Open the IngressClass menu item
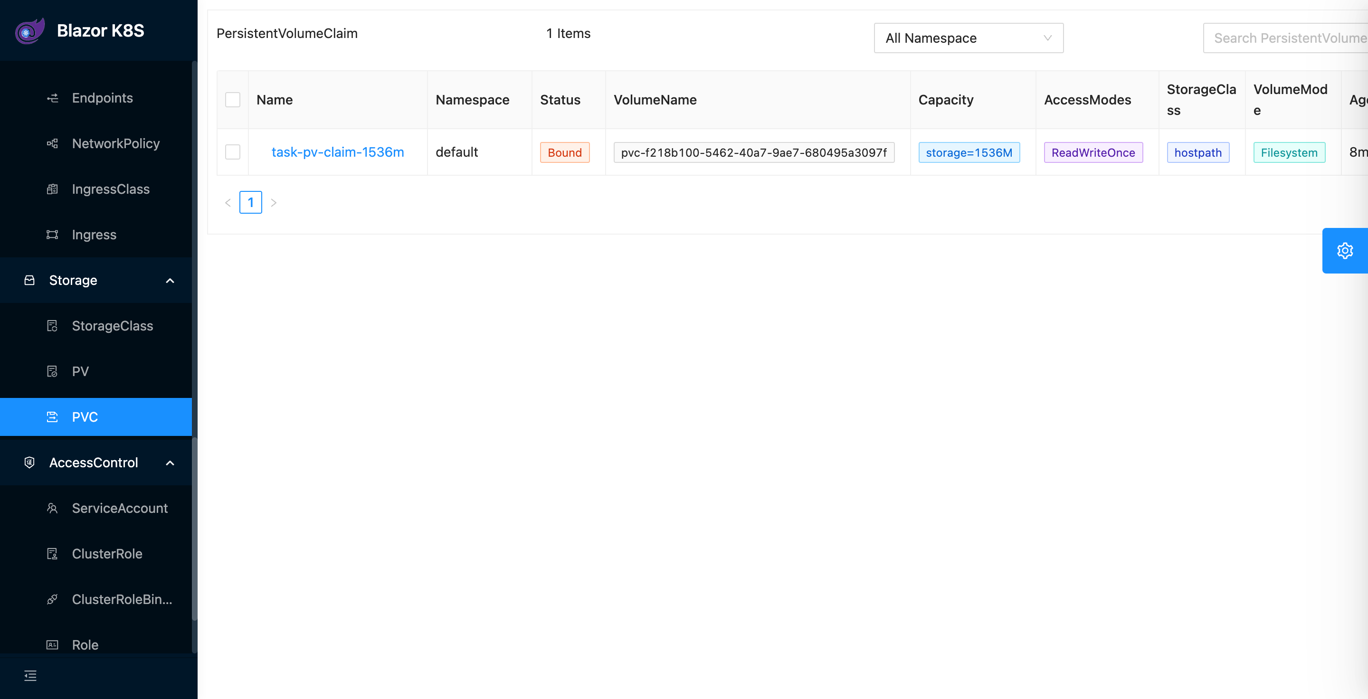 pos(95,189)
